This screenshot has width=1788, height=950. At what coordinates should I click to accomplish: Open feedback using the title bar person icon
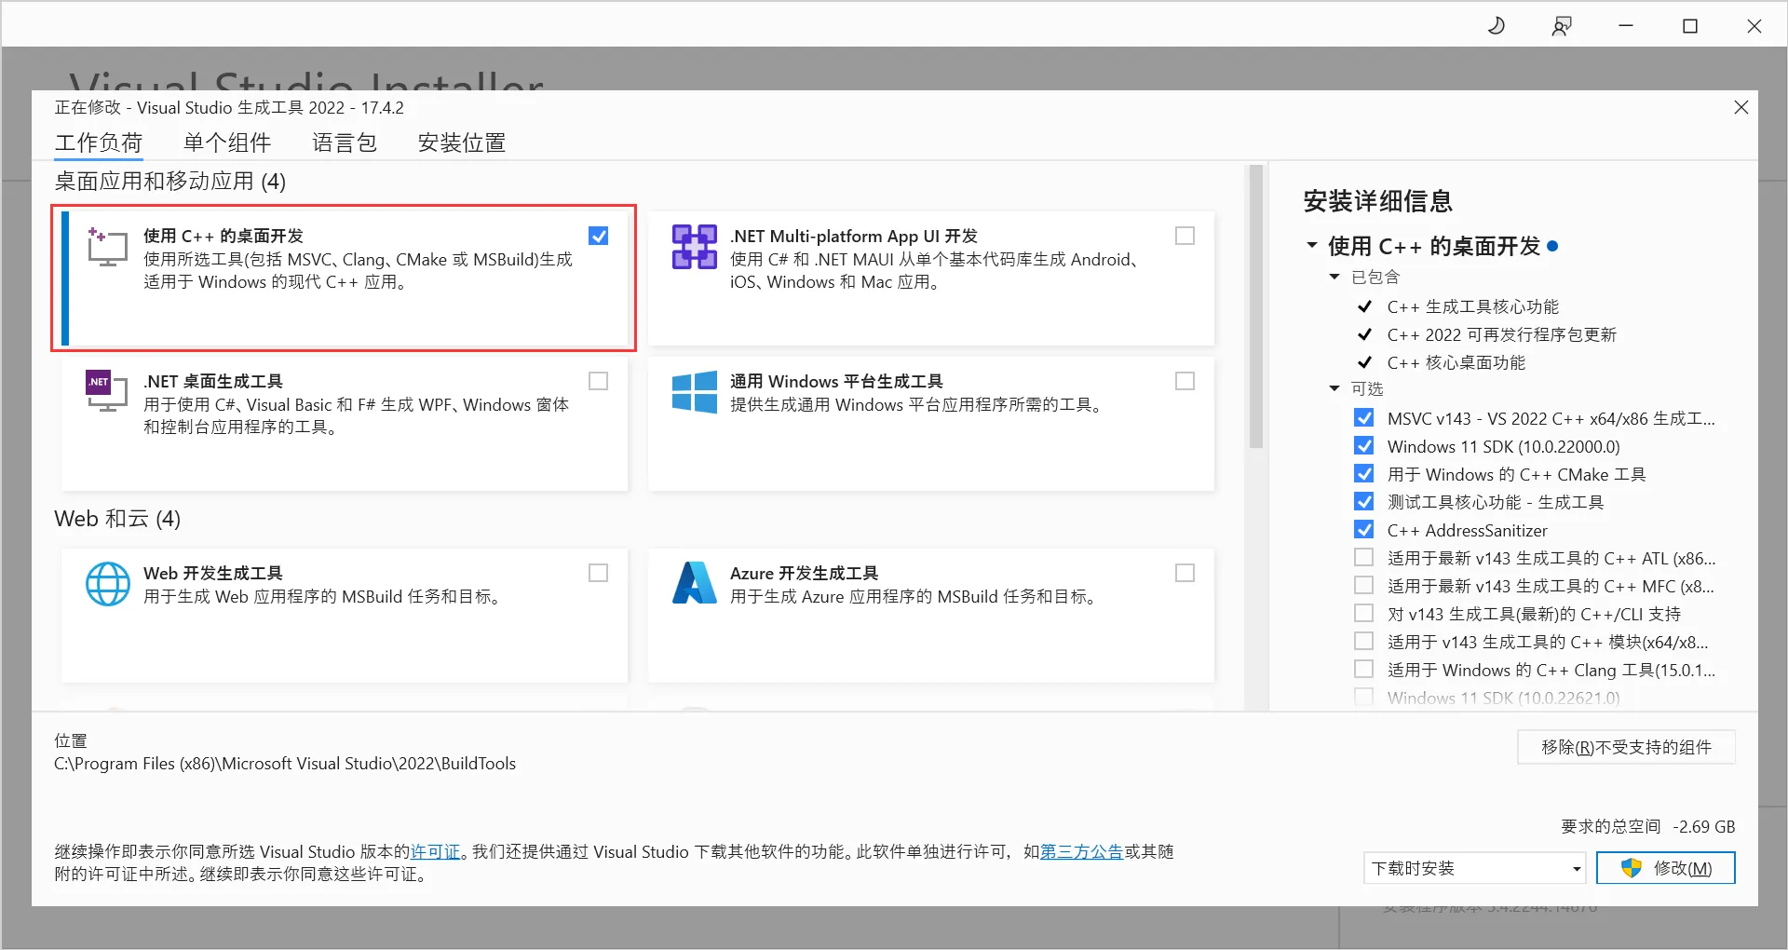click(1562, 25)
